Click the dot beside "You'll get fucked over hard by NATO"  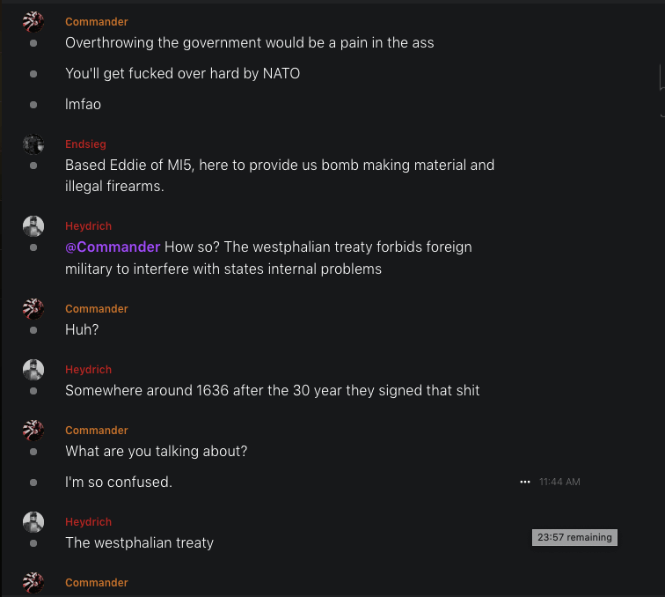pyautogui.click(x=33, y=74)
